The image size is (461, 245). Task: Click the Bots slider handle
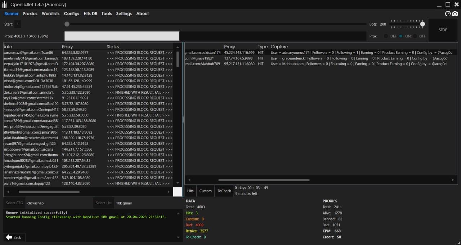422,24
